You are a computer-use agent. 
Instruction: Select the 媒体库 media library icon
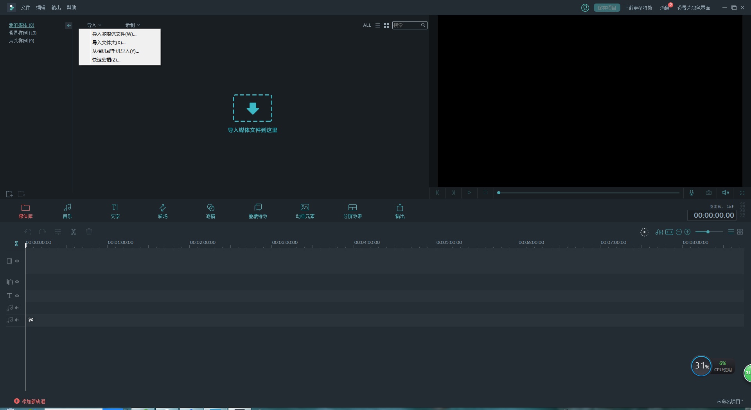click(x=25, y=211)
